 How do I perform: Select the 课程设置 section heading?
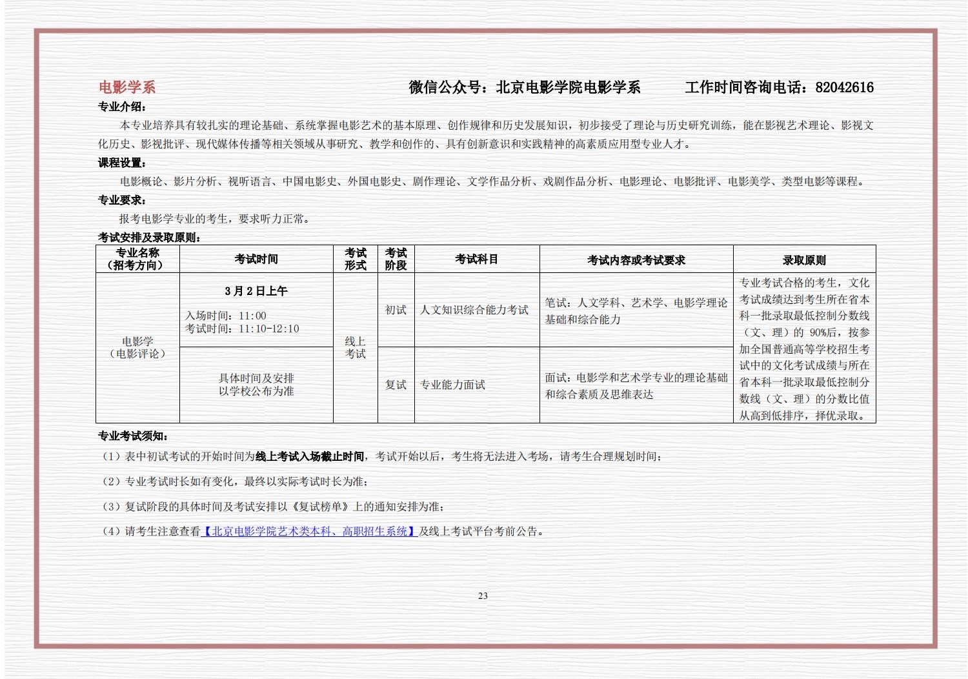pyautogui.click(x=122, y=163)
